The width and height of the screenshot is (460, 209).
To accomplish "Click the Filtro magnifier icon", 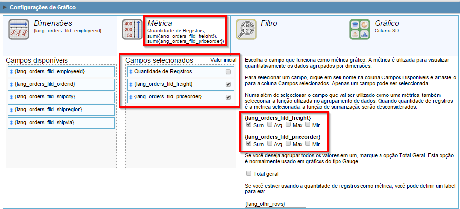I will [246, 29].
